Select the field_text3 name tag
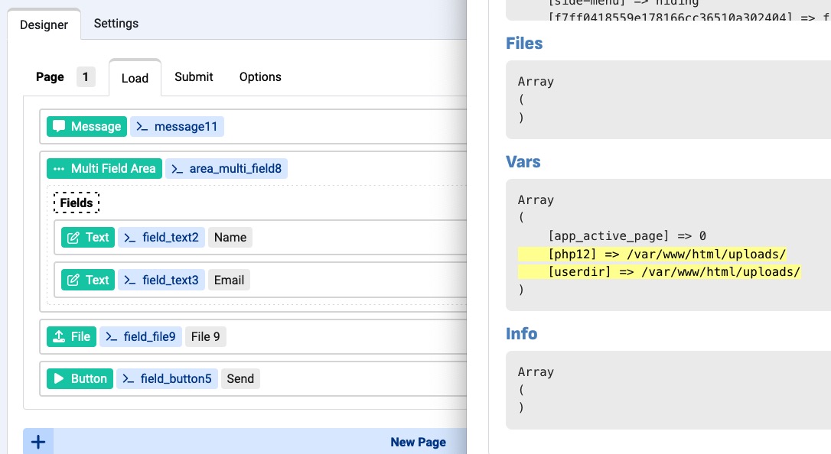This screenshot has height=454, width=831. click(161, 280)
